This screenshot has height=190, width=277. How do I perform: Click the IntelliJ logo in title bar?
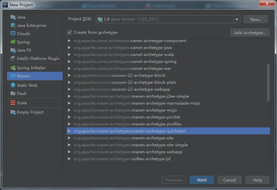point(5,5)
